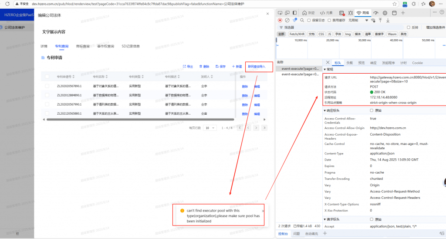Clear the network log with the clear icon
Image resolution: width=446 pixels, height=239 pixels.
point(287,20)
